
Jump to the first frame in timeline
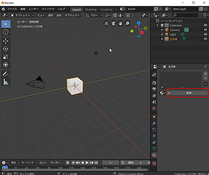tap(73, 163)
